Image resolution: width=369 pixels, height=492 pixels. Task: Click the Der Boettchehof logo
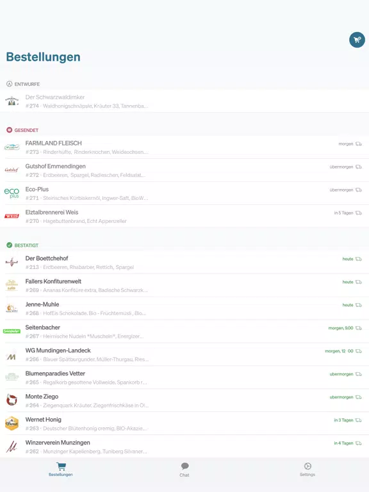coord(12,262)
